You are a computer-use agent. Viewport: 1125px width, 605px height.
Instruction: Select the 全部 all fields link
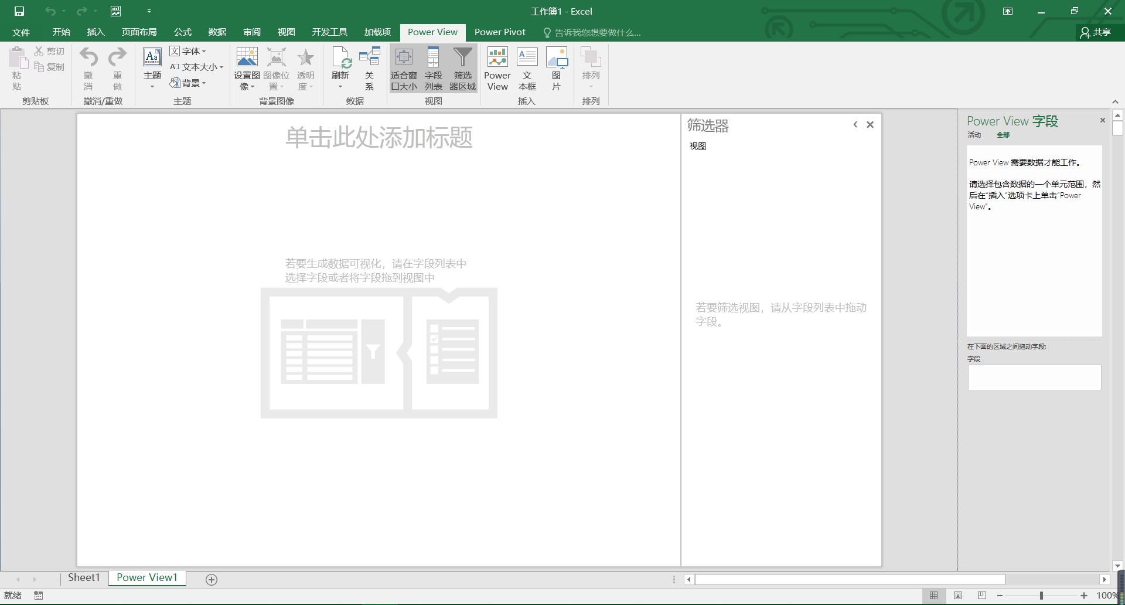1003,135
